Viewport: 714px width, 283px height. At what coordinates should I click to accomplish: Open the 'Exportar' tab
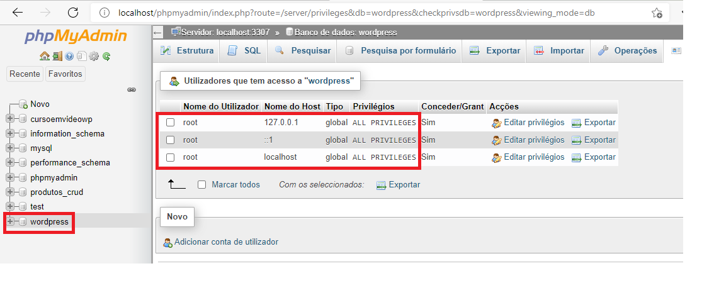[x=494, y=51]
